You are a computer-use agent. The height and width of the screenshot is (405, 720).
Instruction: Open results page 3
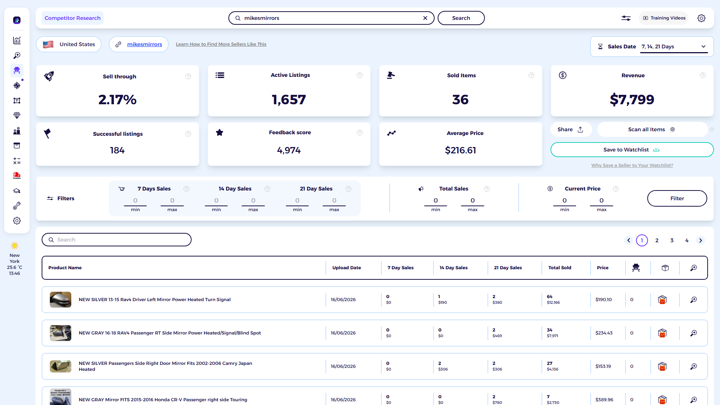point(672,240)
